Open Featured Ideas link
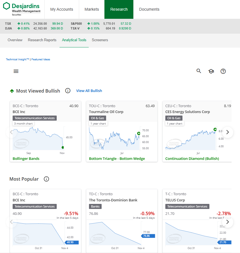This screenshot has width=240, height=253. 41,59
